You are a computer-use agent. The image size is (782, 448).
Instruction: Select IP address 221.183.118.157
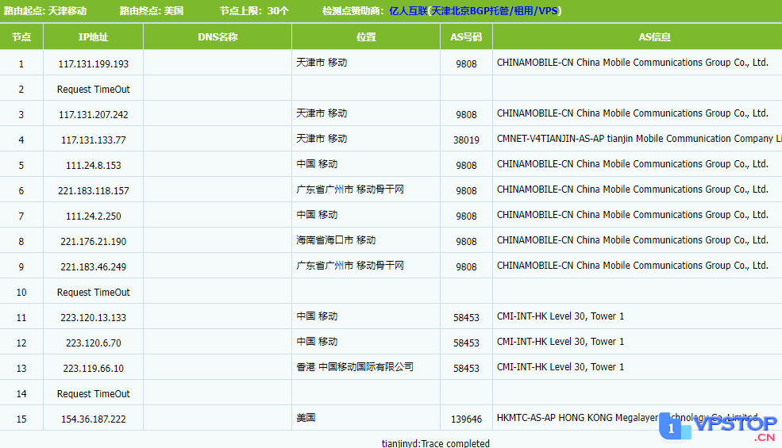pos(93,191)
